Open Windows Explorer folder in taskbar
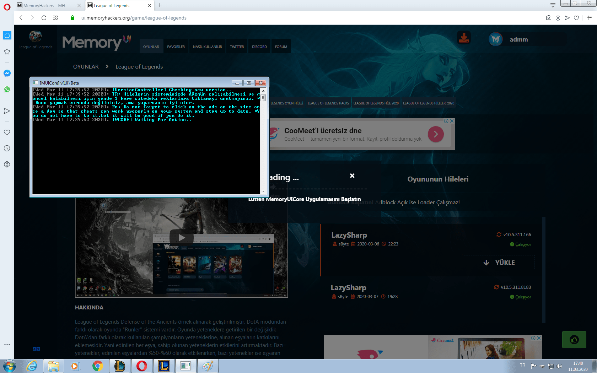 point(54,366)
